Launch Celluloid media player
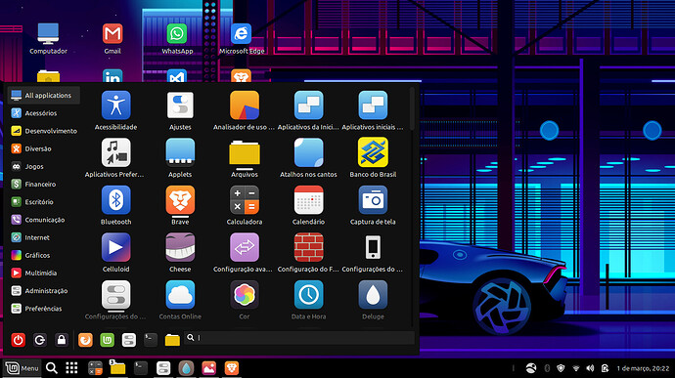 (x=115, y=252)
